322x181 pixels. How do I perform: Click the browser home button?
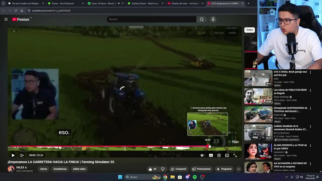[x=22, y=11]
